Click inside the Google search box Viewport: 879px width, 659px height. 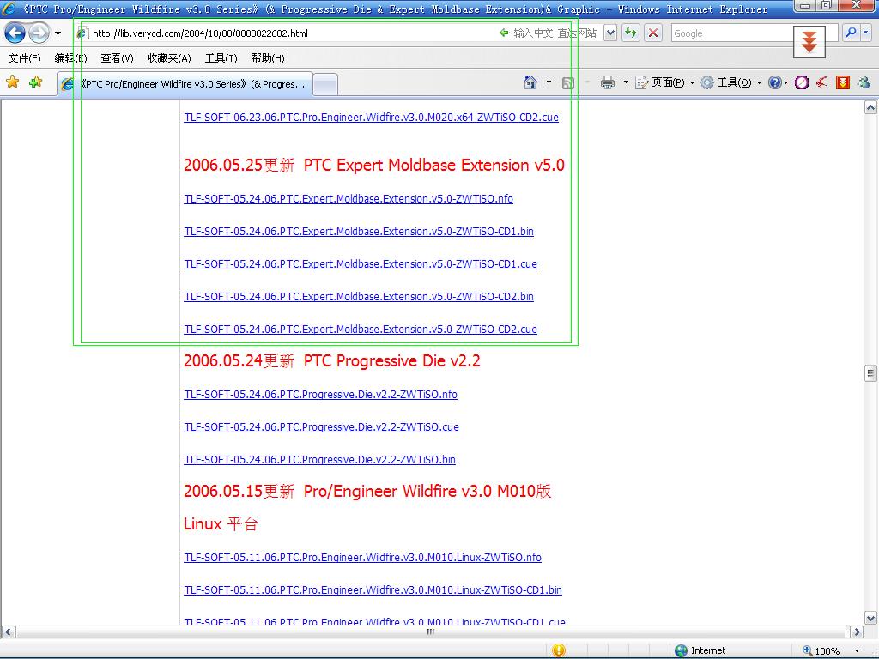(731, 33)
